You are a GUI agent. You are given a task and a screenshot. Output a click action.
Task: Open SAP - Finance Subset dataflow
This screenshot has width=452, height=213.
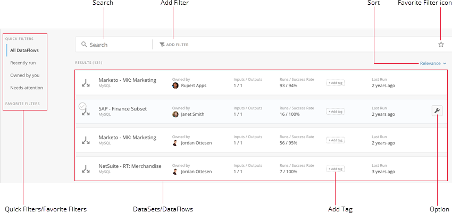pyautogui.click(x=122, y=109)
